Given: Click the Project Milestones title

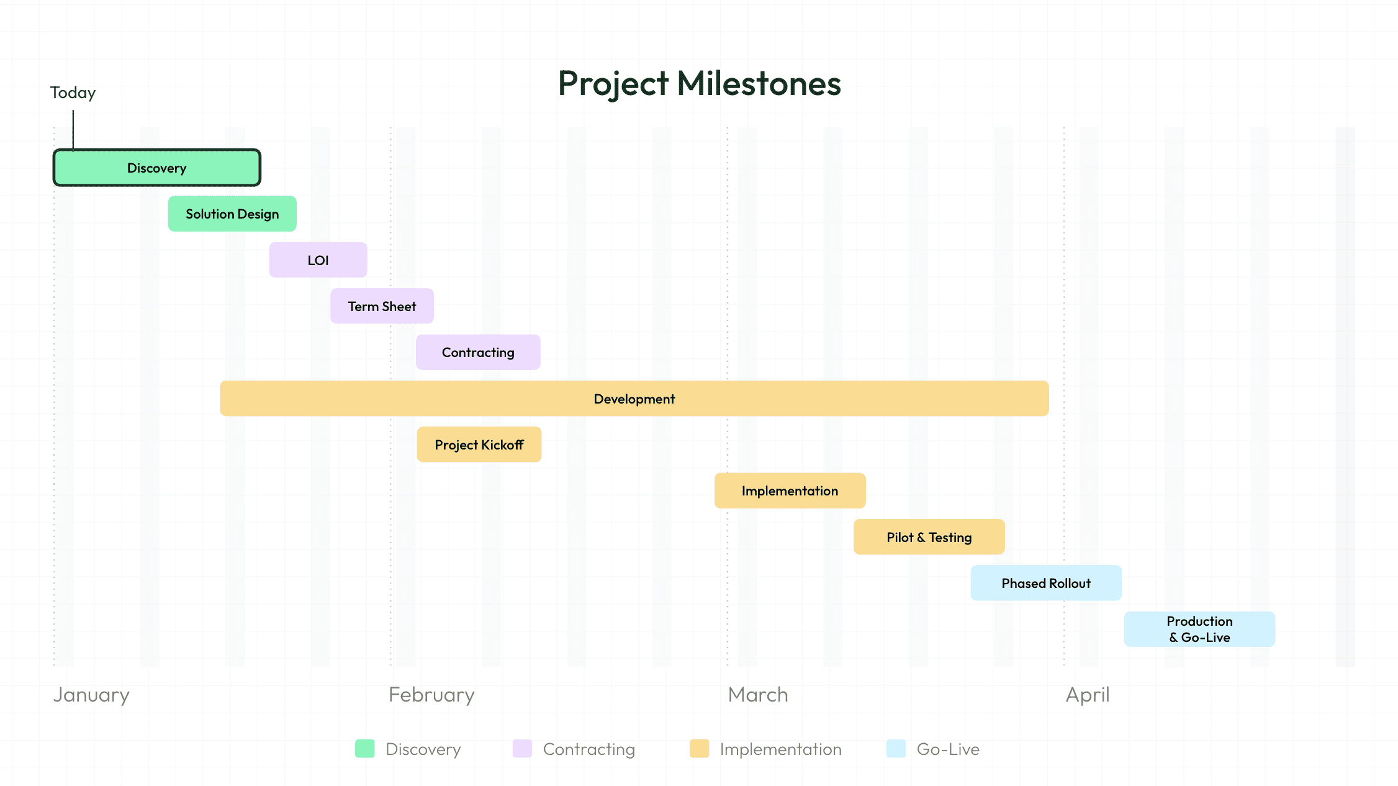Looking at the screenshot, I should pos(699,83).
